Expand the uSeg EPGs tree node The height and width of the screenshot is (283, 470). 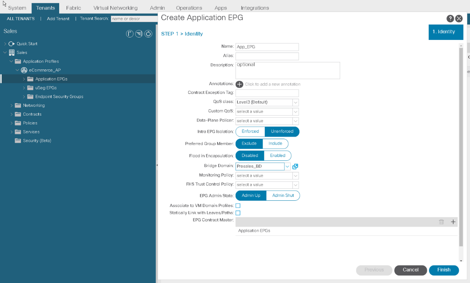(24, 88)
